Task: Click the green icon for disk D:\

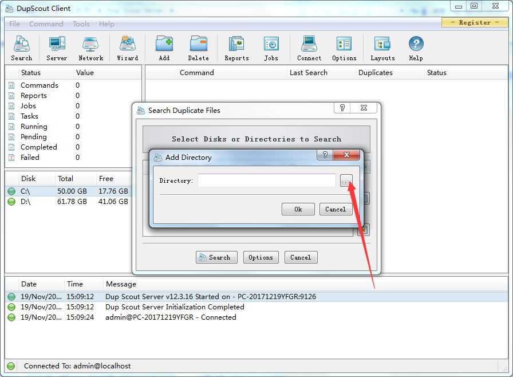Action: (x=11, y=202)
